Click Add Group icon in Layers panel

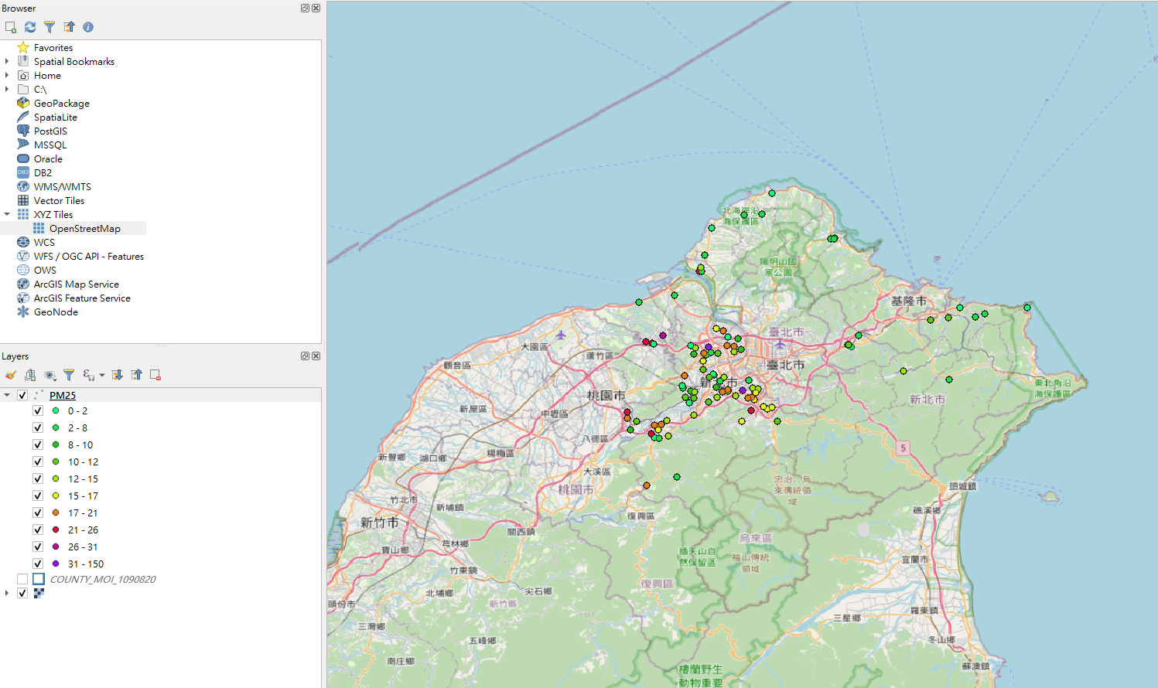30,375
